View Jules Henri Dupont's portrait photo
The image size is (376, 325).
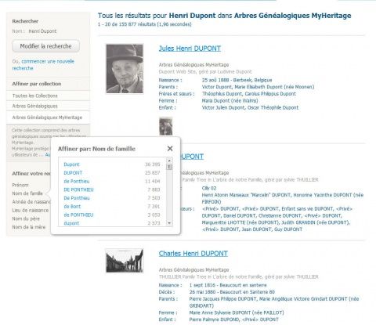point(125,69)
